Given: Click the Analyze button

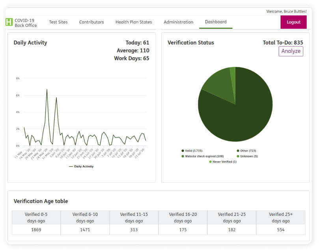Looking at the screenshot, I should tap(291, 51).
